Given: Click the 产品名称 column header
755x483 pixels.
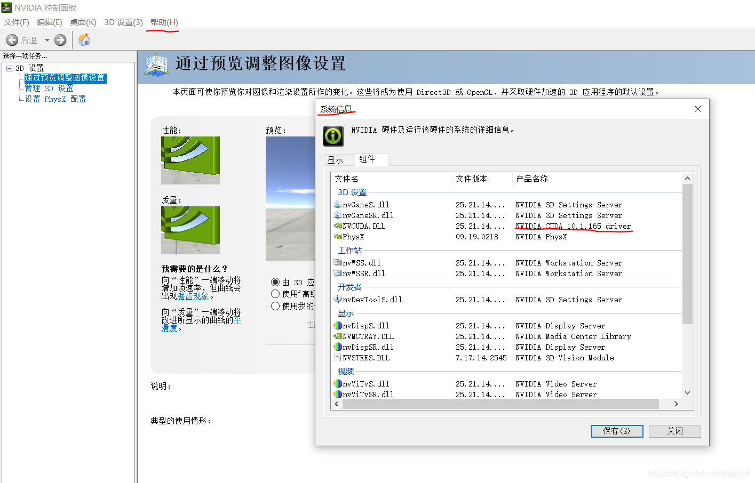Looking at the screenshot, I should (x=597, y=179).
